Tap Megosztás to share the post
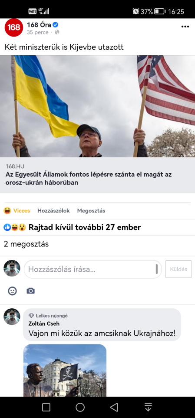The height and width of the screenshot is (418, 195). [91, 211]
